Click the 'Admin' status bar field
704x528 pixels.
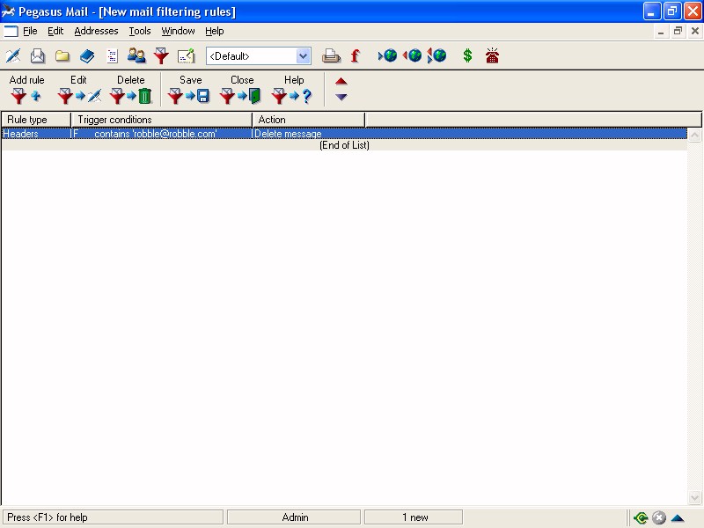coord(294,517)
